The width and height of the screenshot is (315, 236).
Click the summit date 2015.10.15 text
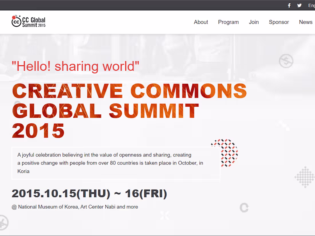[89, 193]
